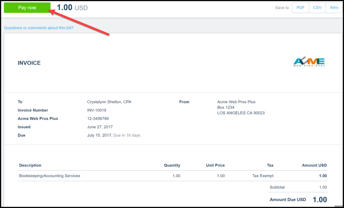
Task: Select issued date June 27, 2017
Action: coord(100,127)
